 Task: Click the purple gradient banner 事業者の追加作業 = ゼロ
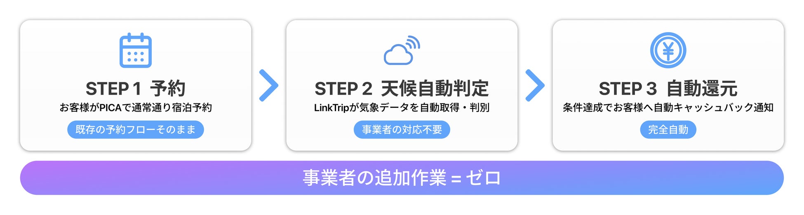[402, 178]
